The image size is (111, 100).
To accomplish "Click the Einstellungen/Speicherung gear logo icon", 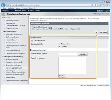I will [x=4, y=14].
